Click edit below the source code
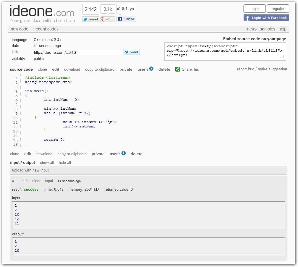Viewport: 298px width, 267px height. 27,154
